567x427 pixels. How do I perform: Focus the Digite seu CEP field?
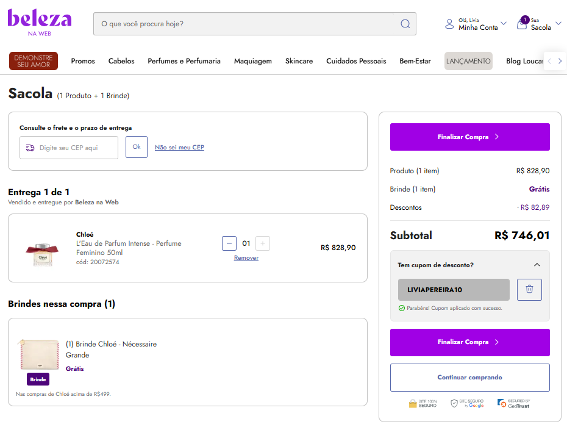[x=69, y=148]
